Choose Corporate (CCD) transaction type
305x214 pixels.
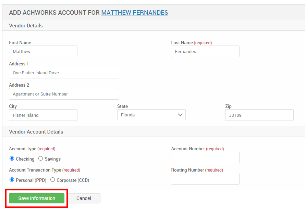(52, 180)
